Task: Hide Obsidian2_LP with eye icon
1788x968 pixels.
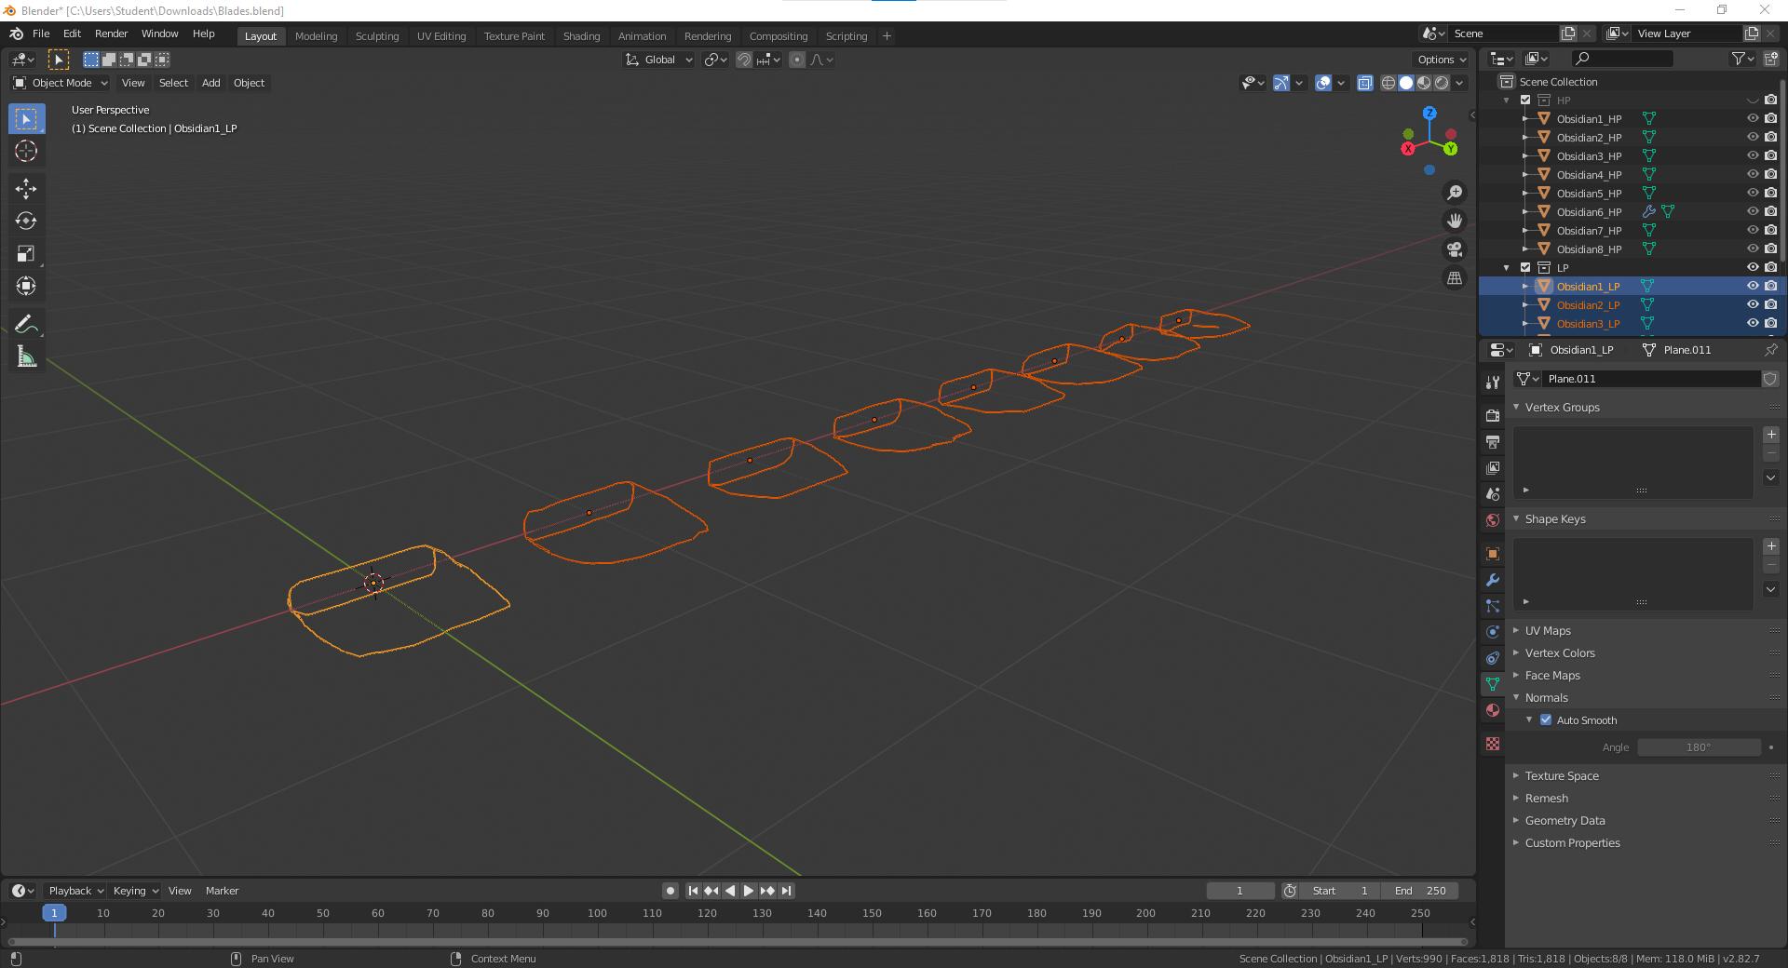Action: [x=1753, y=304]
